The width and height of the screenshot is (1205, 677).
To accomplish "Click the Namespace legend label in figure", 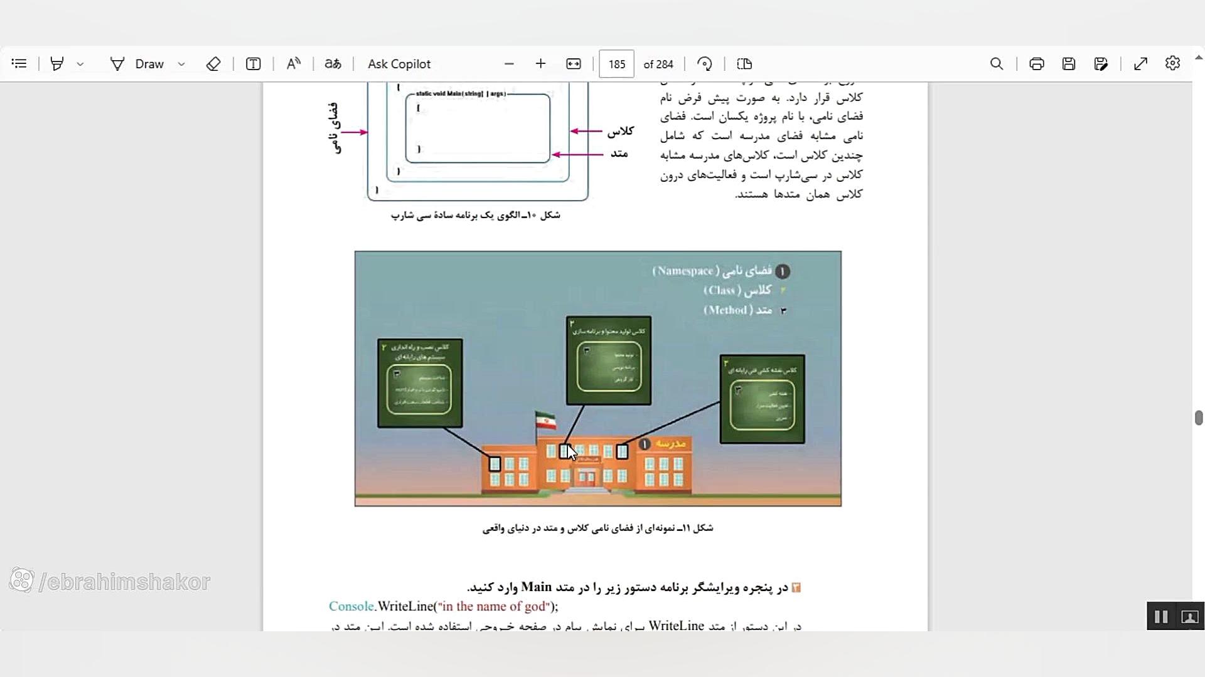I will 712,271.
